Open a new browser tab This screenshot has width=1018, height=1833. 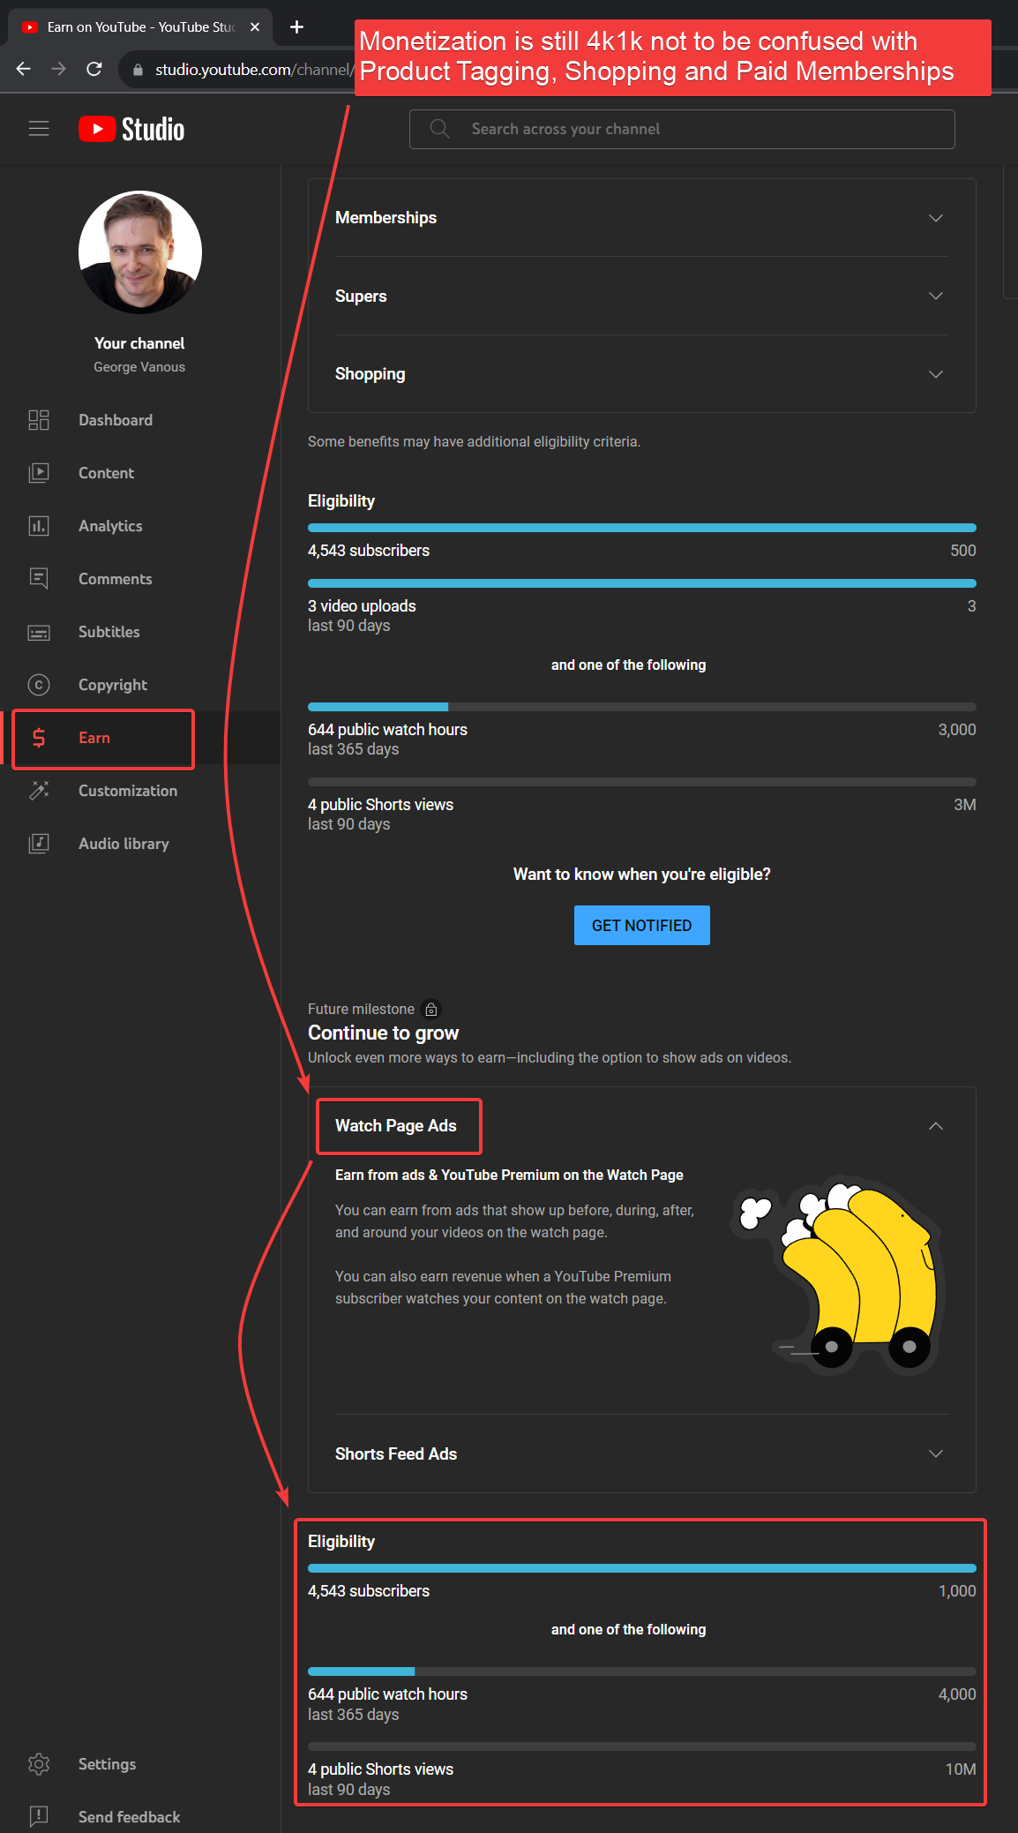point(297,27)
